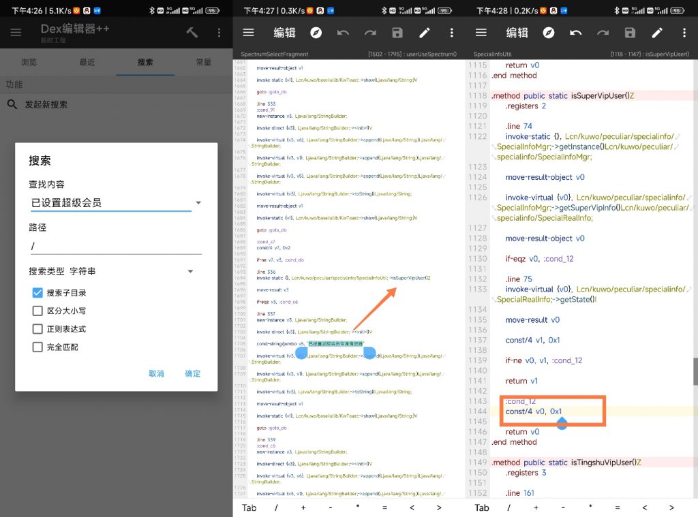This screenshot has height=517, width=698.
Task: Switch to the 浏览 tab
Action: (x=29, y=62)
